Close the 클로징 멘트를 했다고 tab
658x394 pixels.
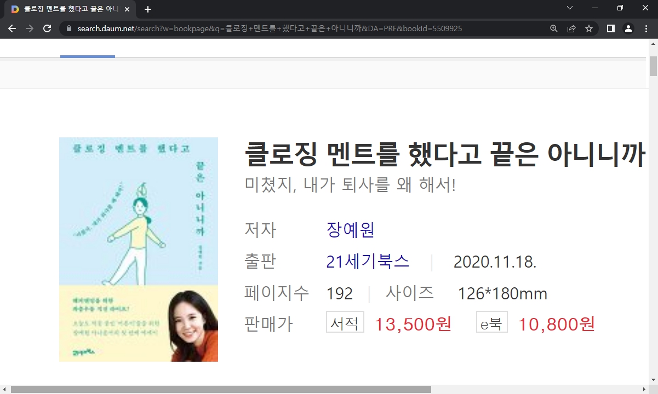click(x=127, y=9)
